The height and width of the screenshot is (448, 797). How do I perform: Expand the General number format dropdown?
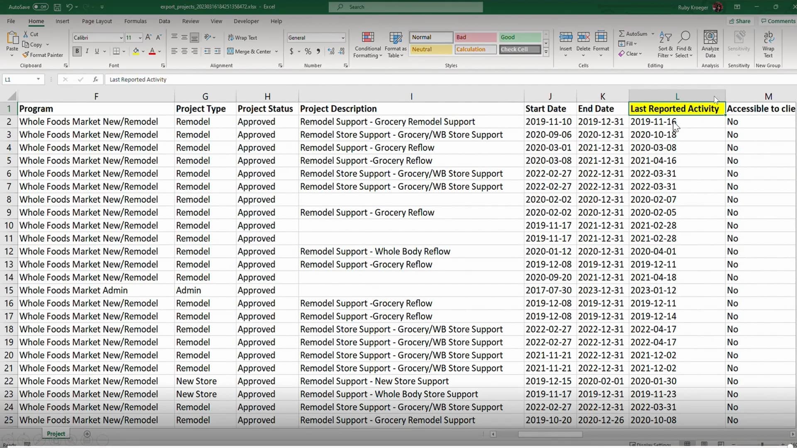pyautogui.click(x=343, y=38)
